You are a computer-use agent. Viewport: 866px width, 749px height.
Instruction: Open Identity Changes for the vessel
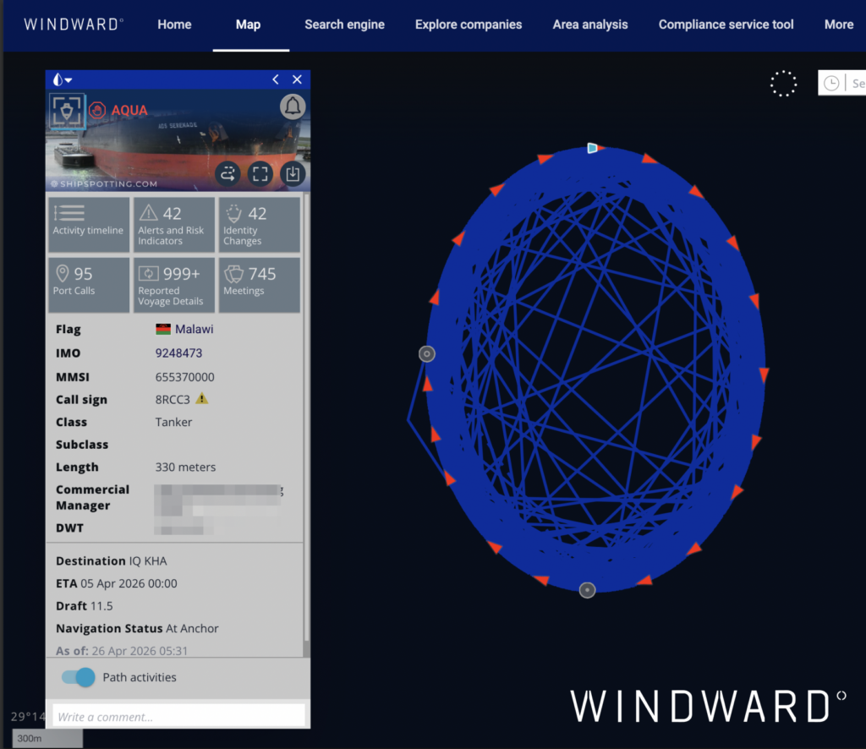pyautogui.click(x=259, y=223)
